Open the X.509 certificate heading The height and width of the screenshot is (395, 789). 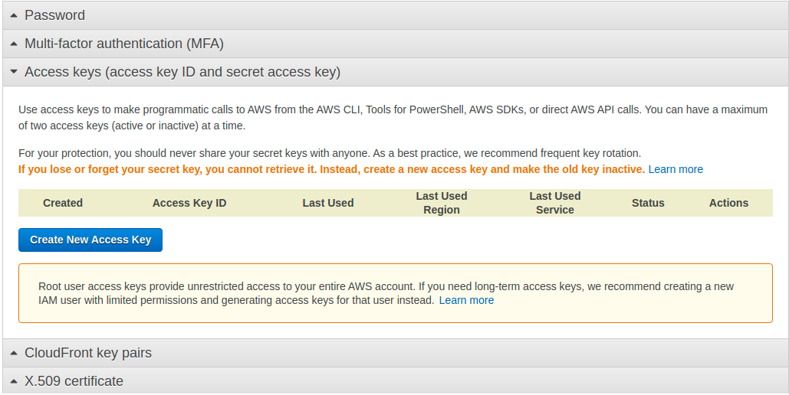pyautogui.click(x=74, y=381)
